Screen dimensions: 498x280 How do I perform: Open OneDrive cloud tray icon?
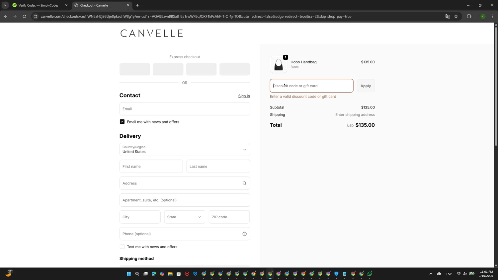pos(439,274)
